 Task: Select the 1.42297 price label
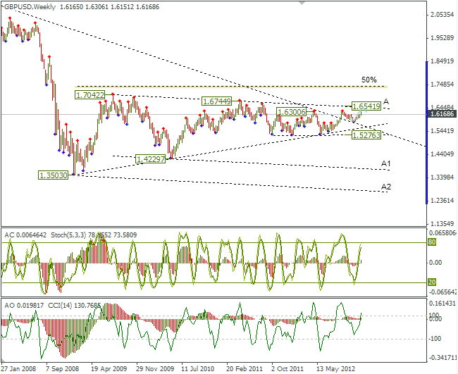[151, 159]
